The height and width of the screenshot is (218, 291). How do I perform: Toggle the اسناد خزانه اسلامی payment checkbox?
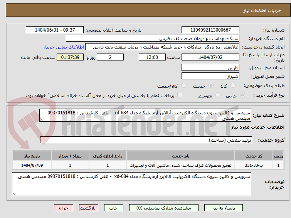point(180,95)
